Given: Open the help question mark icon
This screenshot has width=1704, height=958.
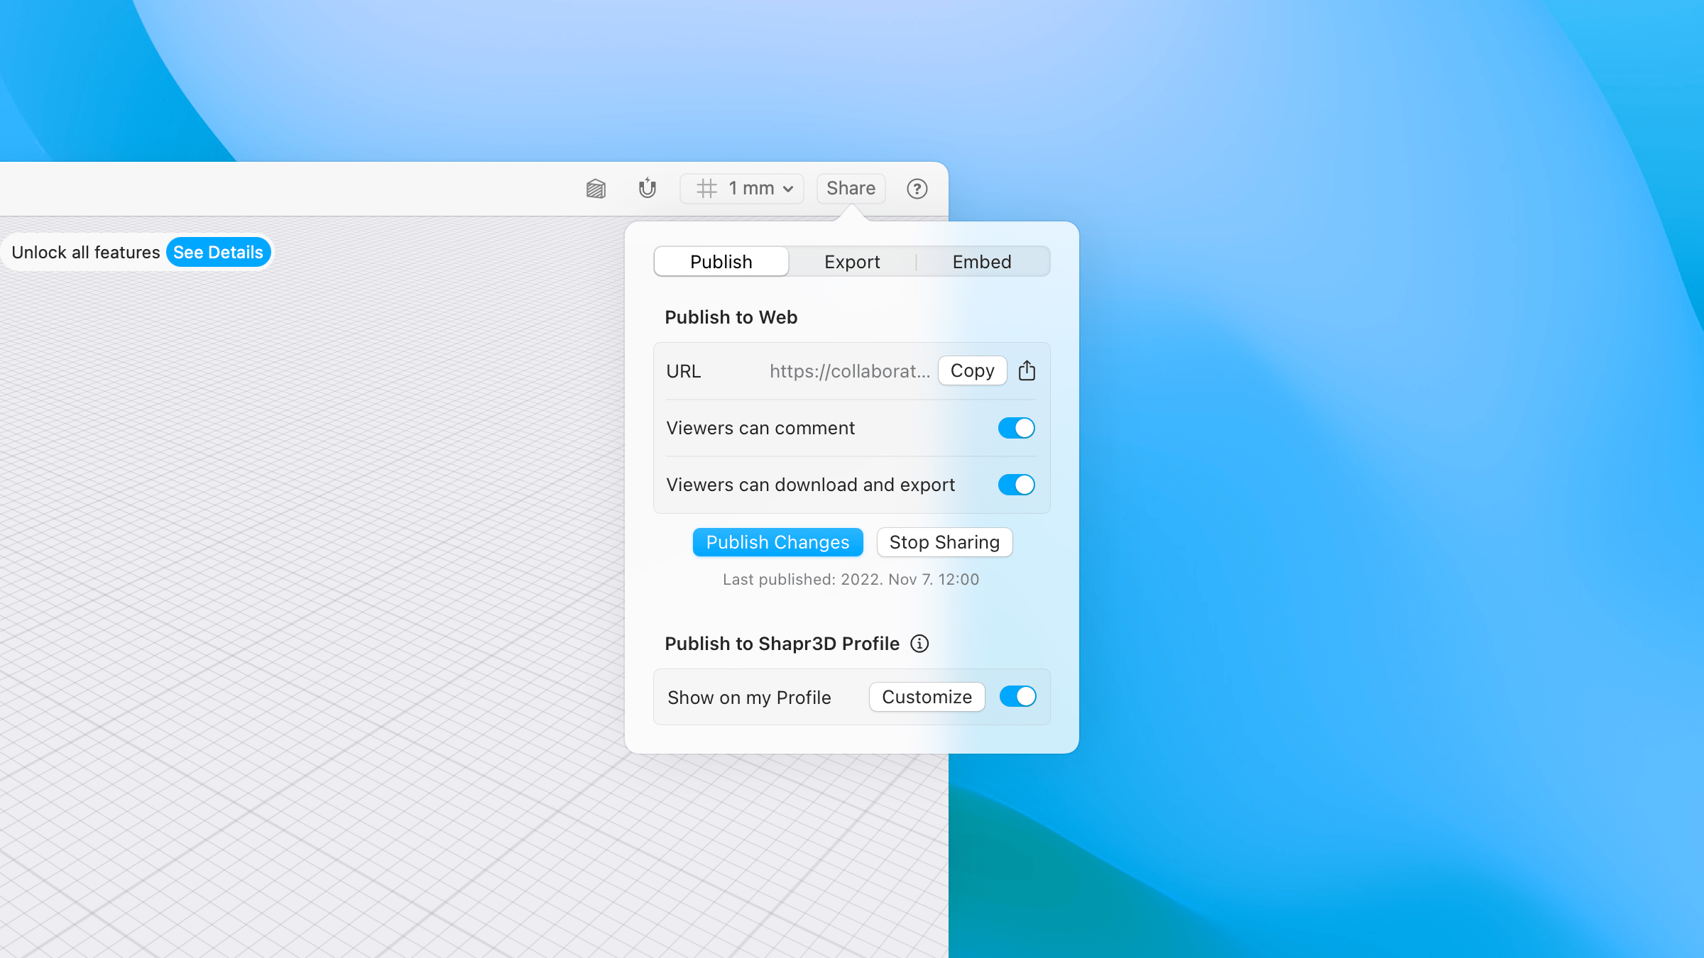Looking at the screenshot, I should 917,189.
